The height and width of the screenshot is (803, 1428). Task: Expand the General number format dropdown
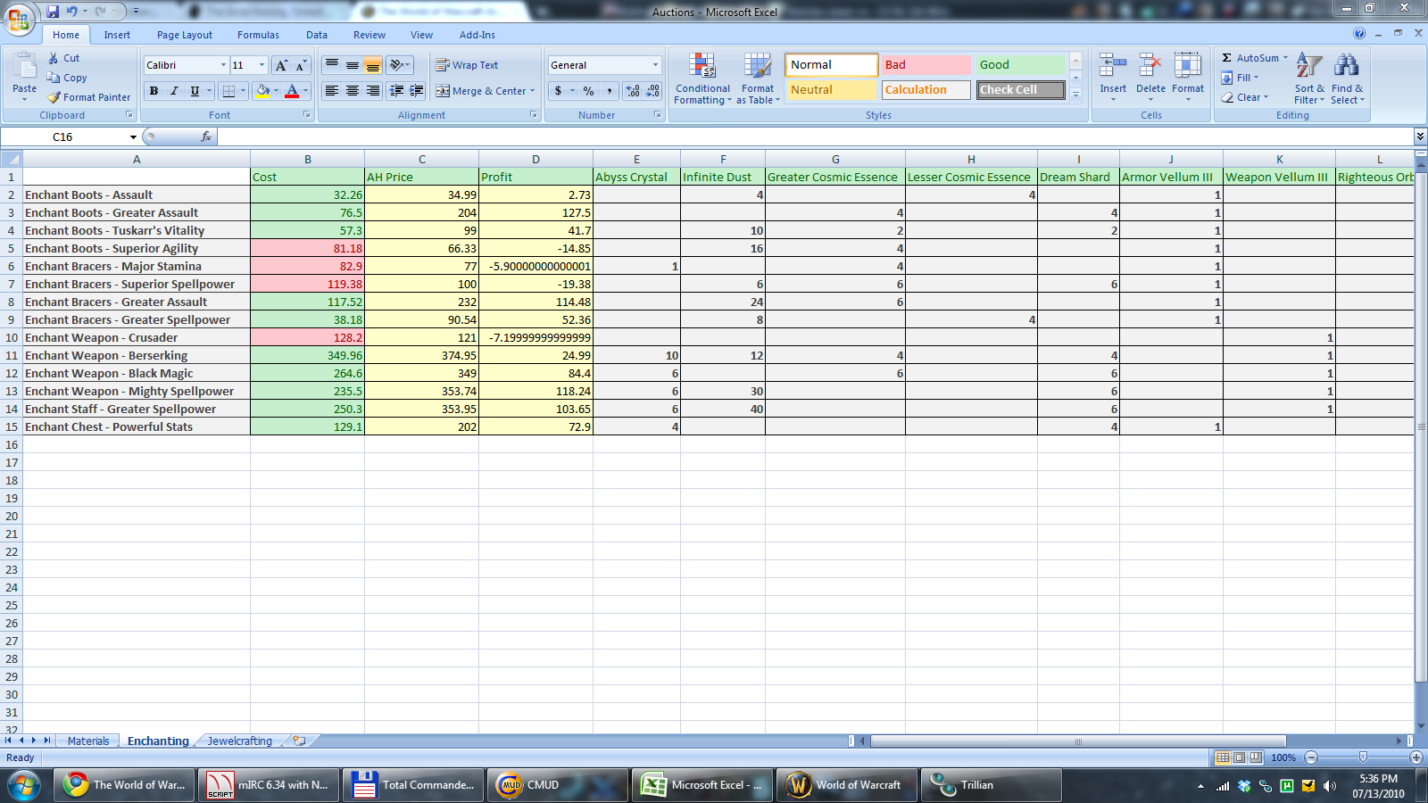point(655,65)
